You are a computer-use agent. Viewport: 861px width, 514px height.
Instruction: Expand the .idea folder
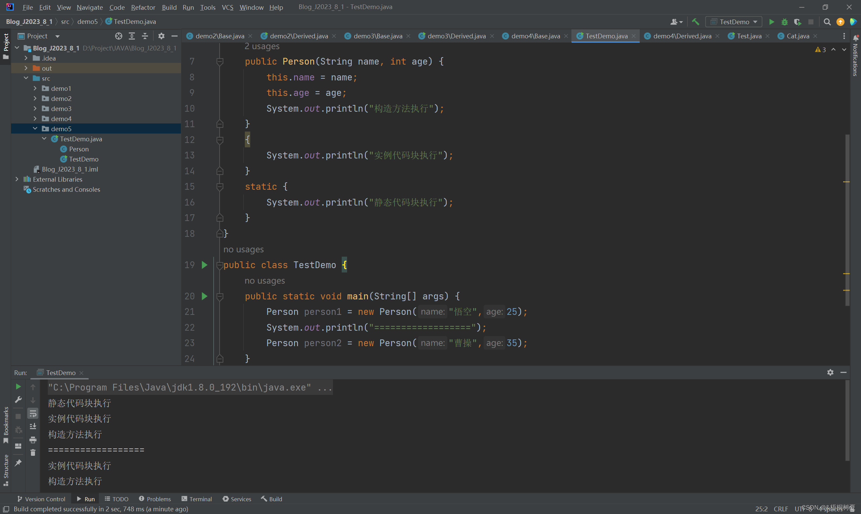(26, 58)
